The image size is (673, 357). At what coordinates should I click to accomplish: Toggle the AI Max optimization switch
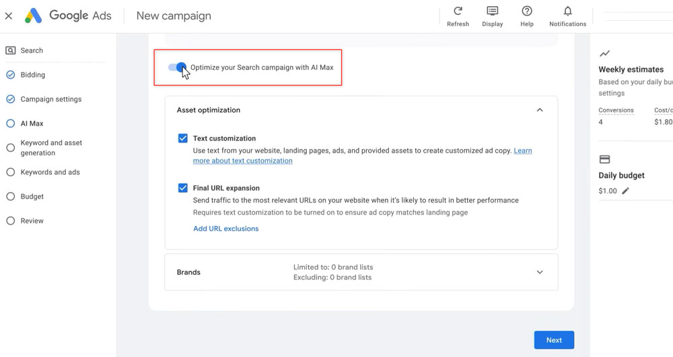click(x=178, y=67)
